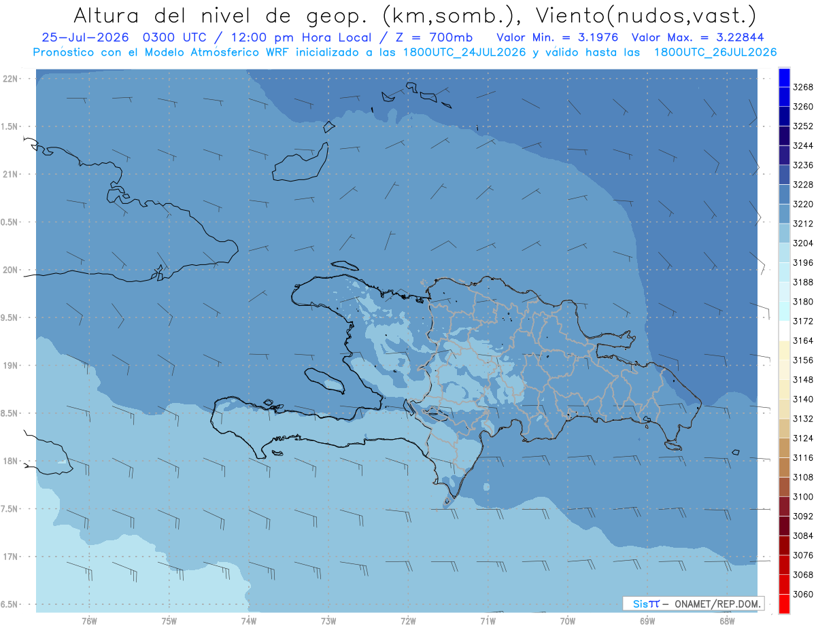Click the '18N' latitude label

[x=12, y=461]
